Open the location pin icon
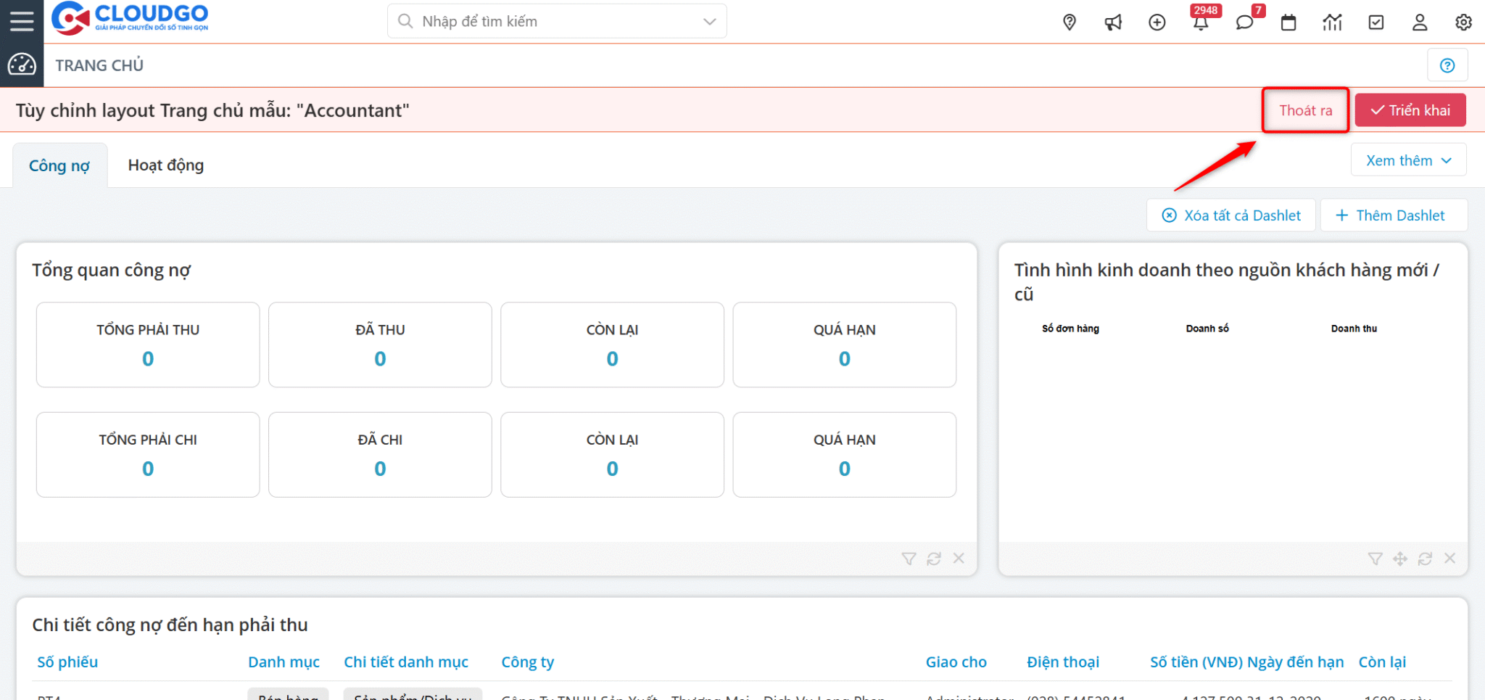The width and height of the screenshot is (1485, 700). [1070, 22]
